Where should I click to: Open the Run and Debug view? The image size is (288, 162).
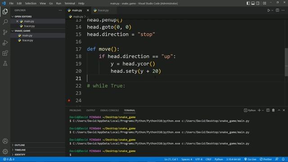coord(5,43)
